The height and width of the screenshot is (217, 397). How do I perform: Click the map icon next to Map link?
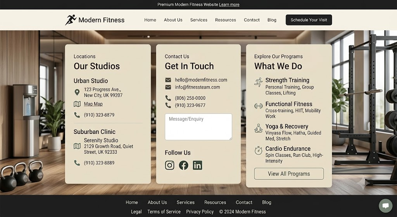[77, 104]
